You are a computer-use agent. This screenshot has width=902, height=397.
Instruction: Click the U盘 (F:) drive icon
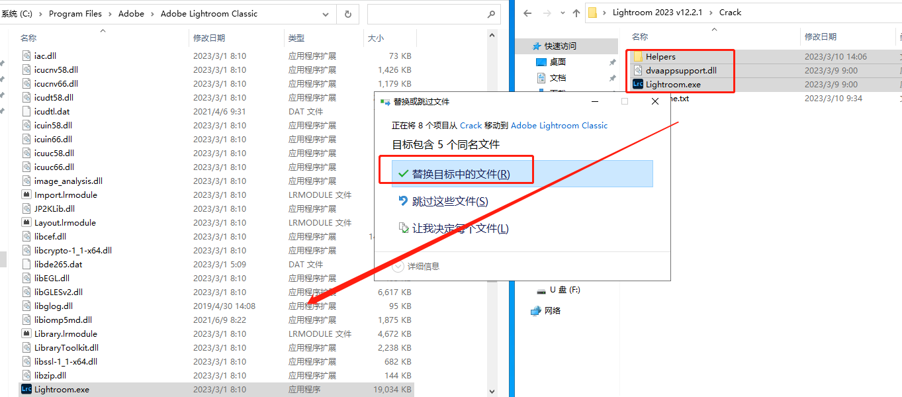coord(541,290)
